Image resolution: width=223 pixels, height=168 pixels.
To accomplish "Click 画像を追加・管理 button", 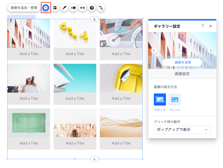I will click(24, 8).
